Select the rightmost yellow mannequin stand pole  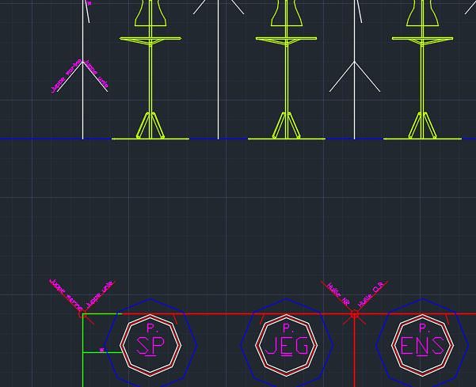(422, 79)
